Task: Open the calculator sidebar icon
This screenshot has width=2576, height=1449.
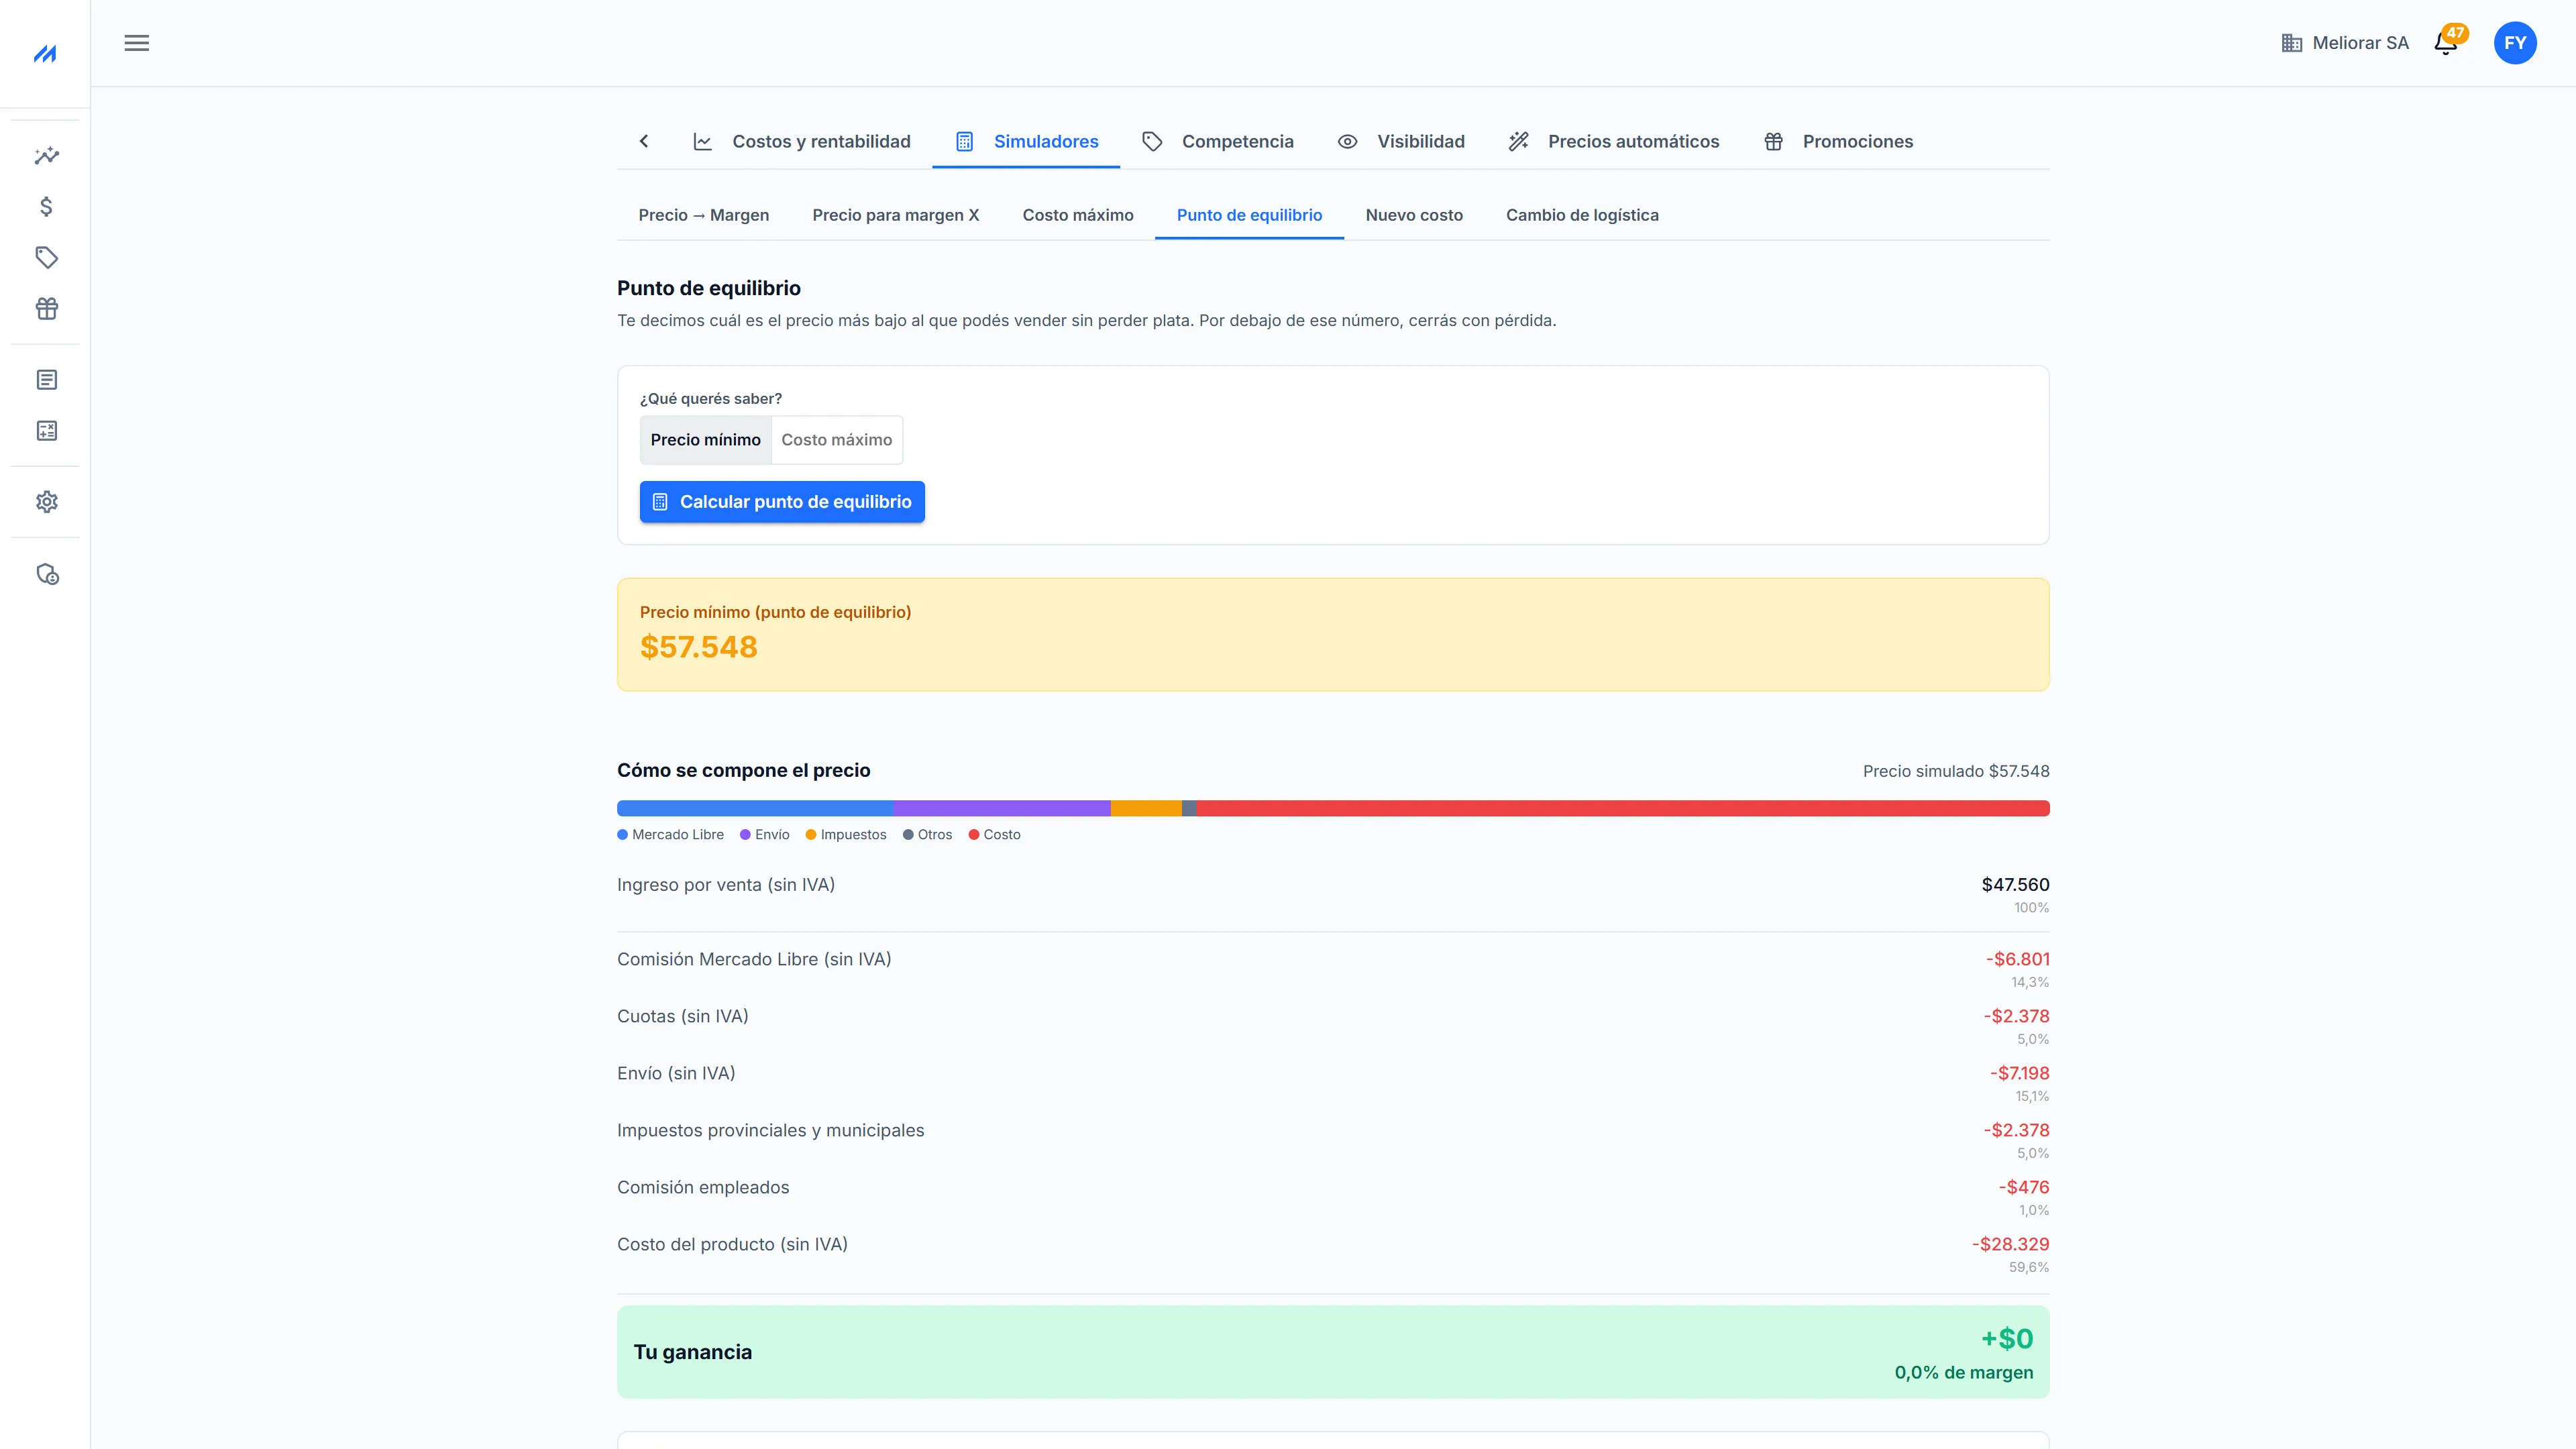Action: click(x=46, y=430)
